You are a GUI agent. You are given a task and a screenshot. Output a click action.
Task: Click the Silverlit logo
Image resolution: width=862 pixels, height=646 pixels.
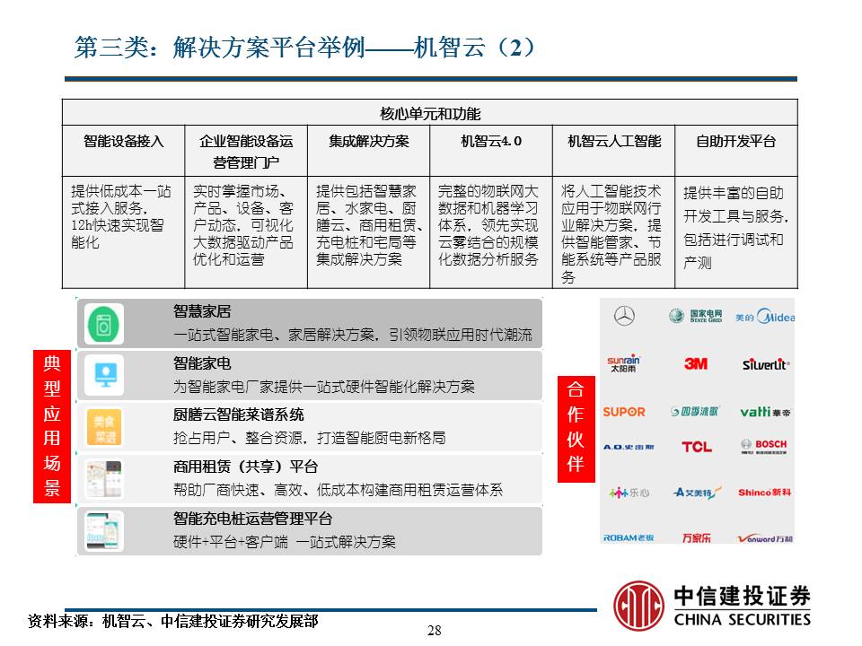click(x=767, y=365)
